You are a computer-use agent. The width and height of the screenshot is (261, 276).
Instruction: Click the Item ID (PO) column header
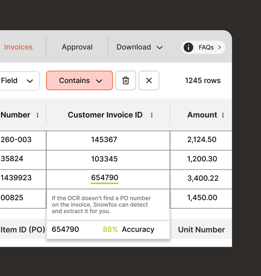[23, 230]
